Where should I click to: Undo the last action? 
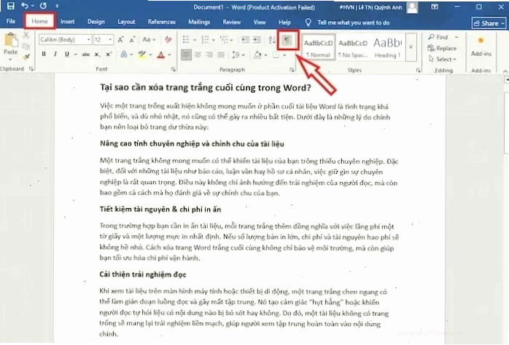pyautogui.click(x=25, y=6)
